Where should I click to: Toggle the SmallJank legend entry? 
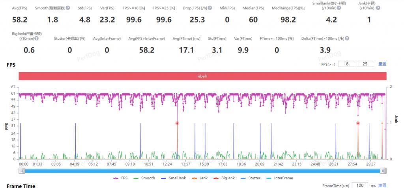pyautogui.click(x=173, y=178)
